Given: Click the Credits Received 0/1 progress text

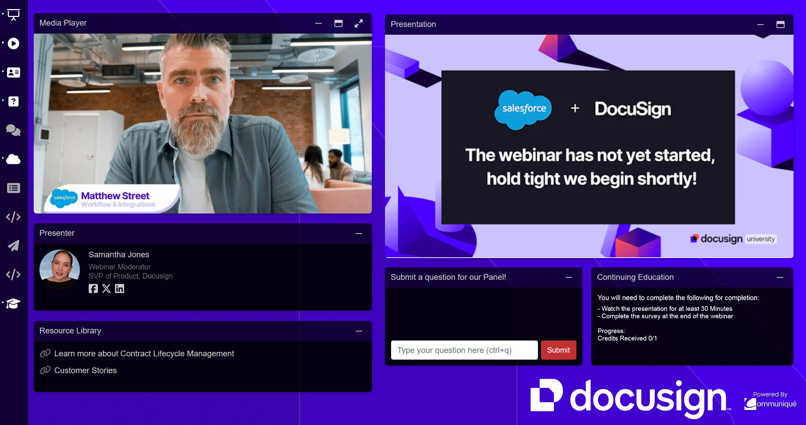Looking at the screenshot, I should [627, 338].
